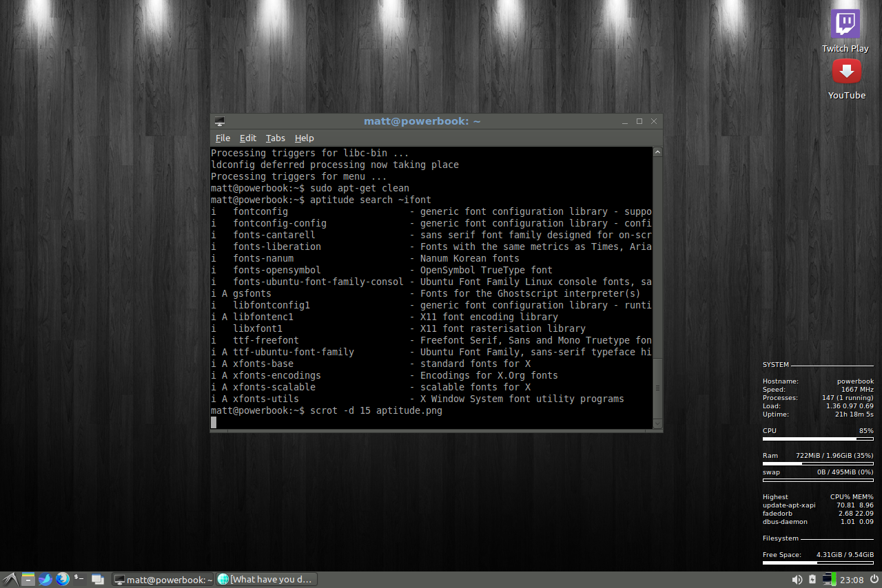Open the File menu in terminal
The image size is (882, 588).
(x=223, y=138)
